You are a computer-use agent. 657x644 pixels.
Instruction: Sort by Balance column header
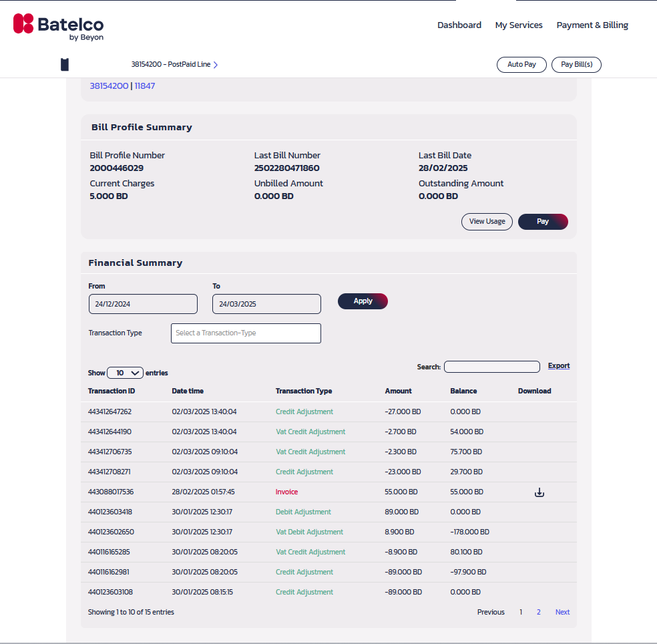tap(463, 391)
